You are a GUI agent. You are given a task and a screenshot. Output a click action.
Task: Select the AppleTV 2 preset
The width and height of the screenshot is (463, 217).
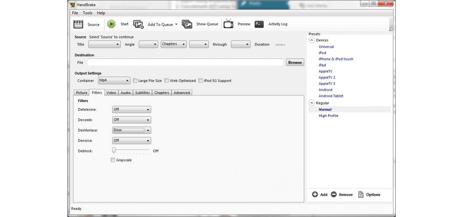(327, 77)
